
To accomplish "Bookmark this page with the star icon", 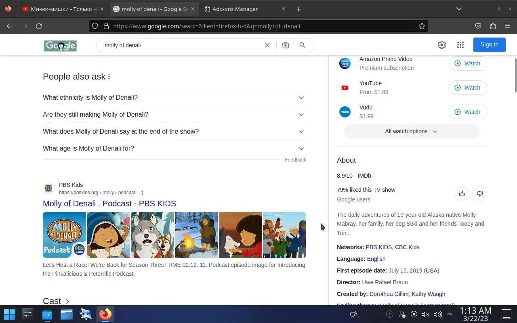I will 422,26.
